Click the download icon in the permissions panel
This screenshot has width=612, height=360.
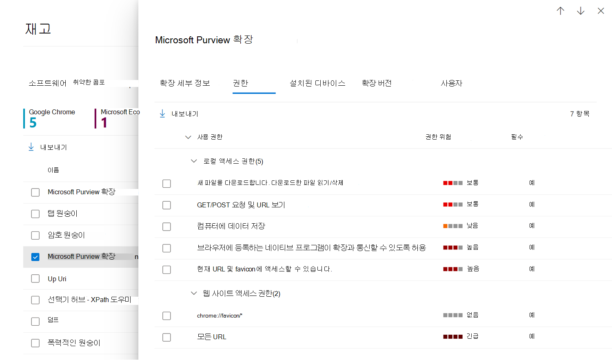coord(162,113)
